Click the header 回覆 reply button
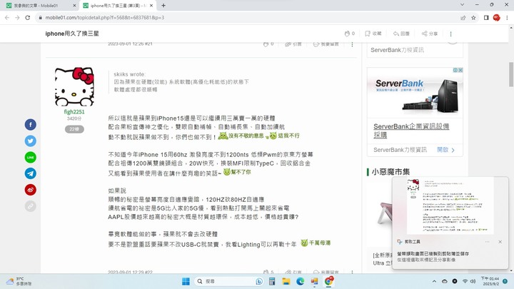The width and height of the screenshot is (514, 289). coord(401,34)
